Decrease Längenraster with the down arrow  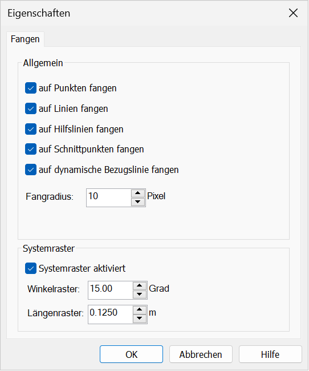[x=140, y=318]
